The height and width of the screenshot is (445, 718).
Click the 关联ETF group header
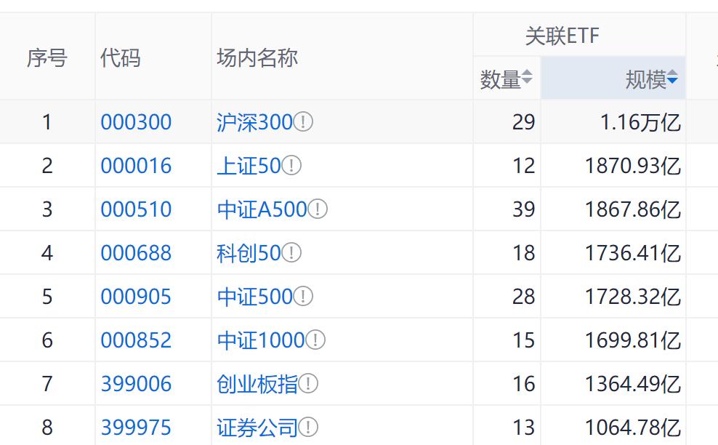pyautogui.click(x=580, y=35)
